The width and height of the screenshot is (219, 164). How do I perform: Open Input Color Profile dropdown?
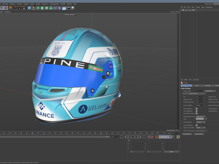coord(201,128)
